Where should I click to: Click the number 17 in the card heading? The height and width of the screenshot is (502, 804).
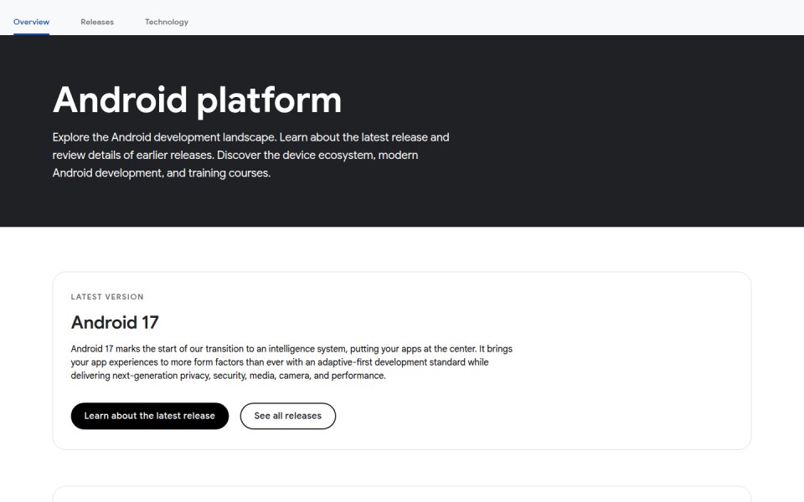click(x=150, y=323)
